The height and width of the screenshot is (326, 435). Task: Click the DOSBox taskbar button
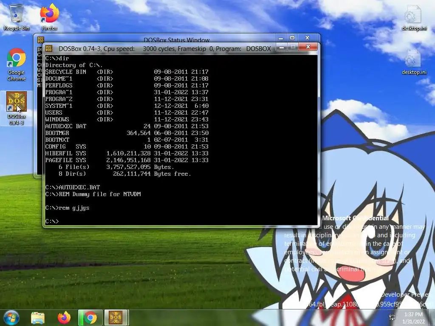[116, 318]
